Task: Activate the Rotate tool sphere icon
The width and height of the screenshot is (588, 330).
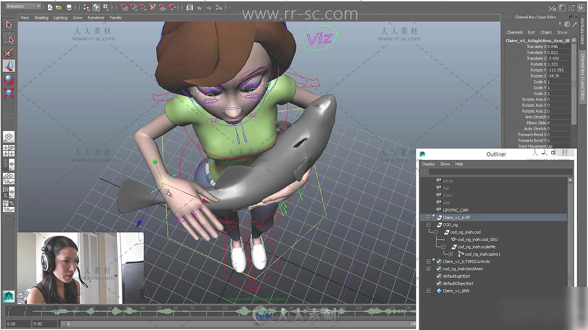Action: click(x=9, y=79)
